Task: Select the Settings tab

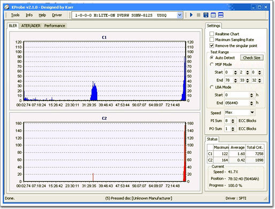Action: click(213, 26)
